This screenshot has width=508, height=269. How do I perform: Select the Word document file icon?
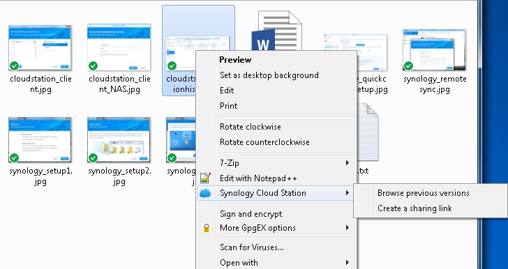pyautogui.click(x=276, y=31)
